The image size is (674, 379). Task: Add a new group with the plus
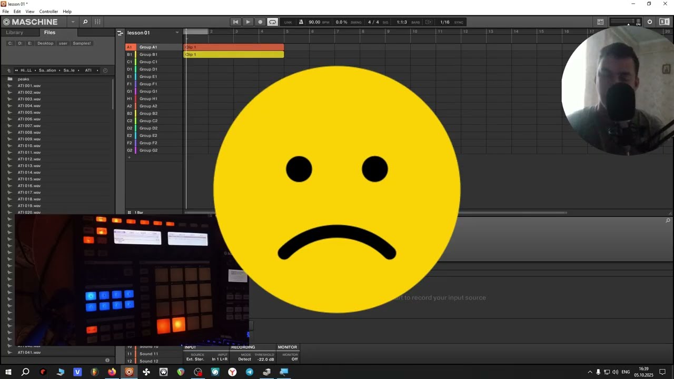[129, 157]
